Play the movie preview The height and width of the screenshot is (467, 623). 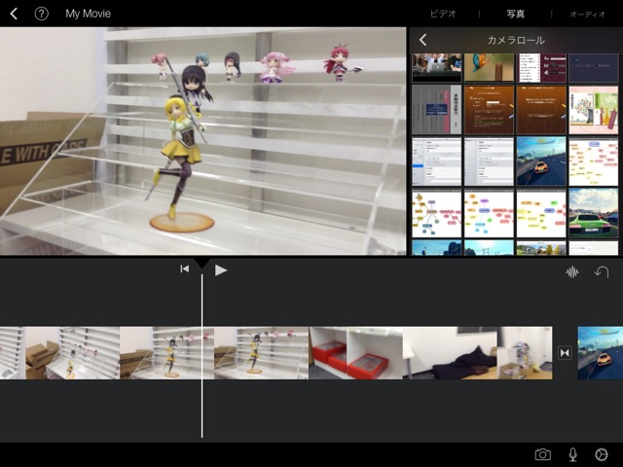pyautogui.click(x=221, y=270)
